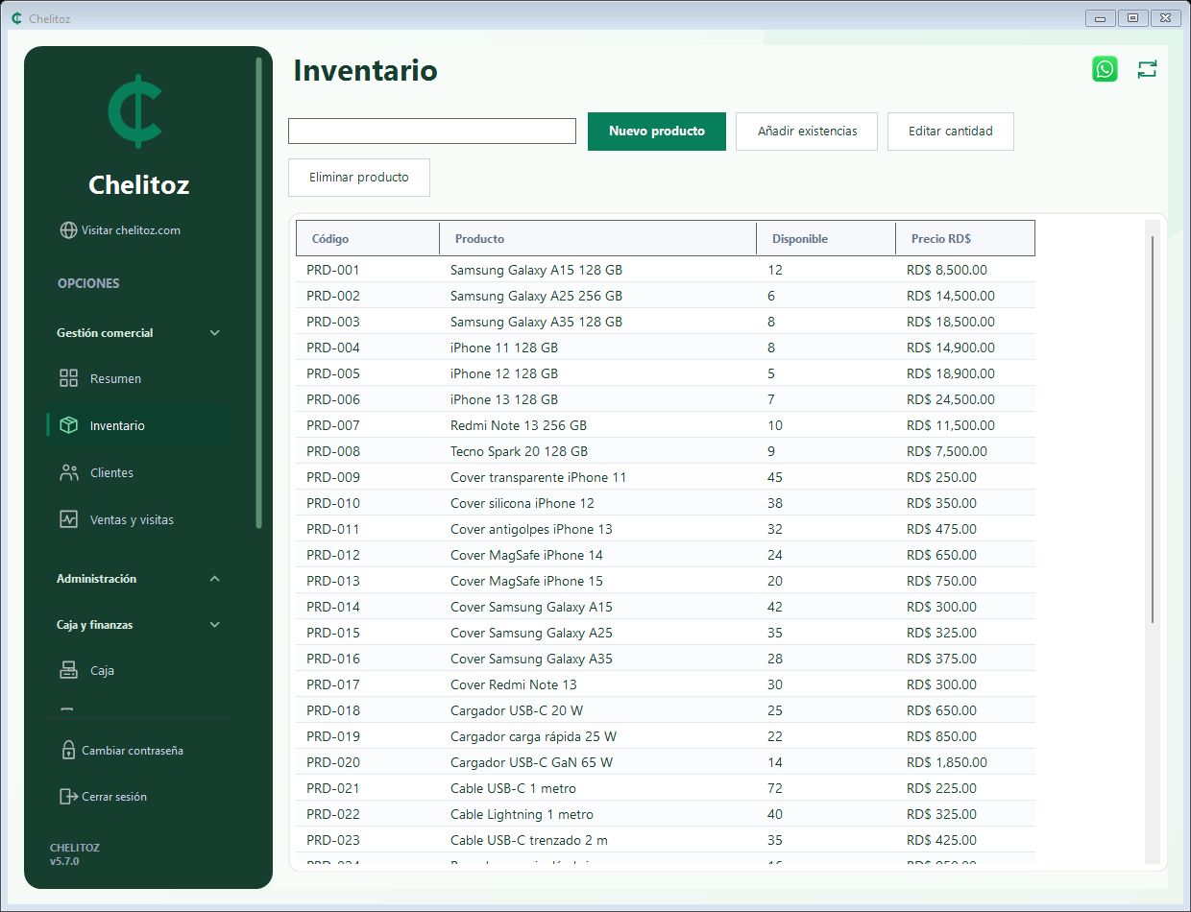This screenshot has height=912, width=1191.
Task: Go to Clientes section
Action: 139,472
